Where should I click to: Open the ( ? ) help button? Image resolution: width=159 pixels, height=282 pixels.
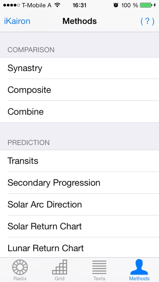(x=147, y=21)
